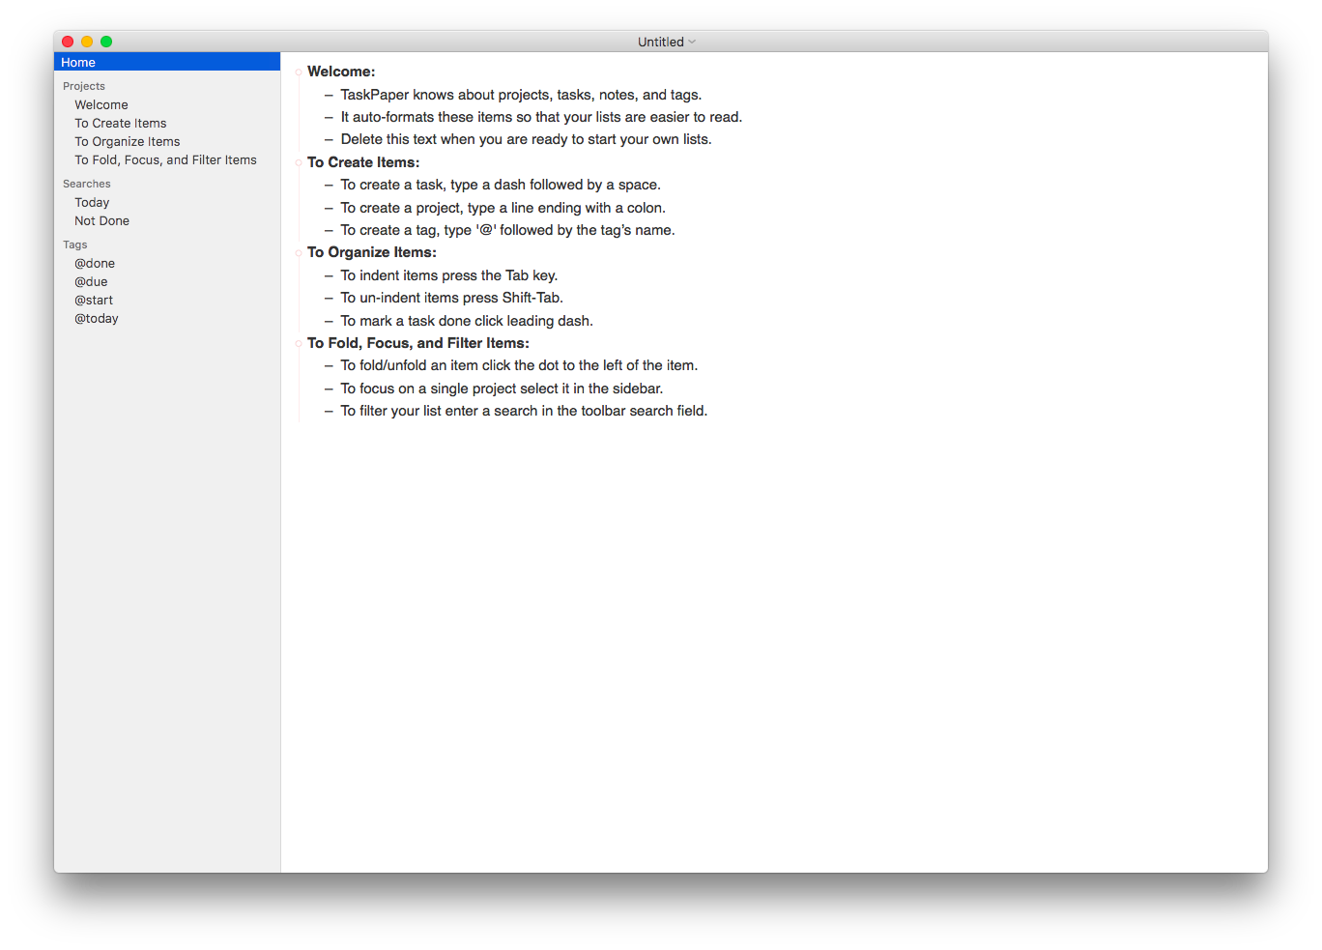Select the @today tag filter
This screenshot has width=1322, height=950.
96,318
